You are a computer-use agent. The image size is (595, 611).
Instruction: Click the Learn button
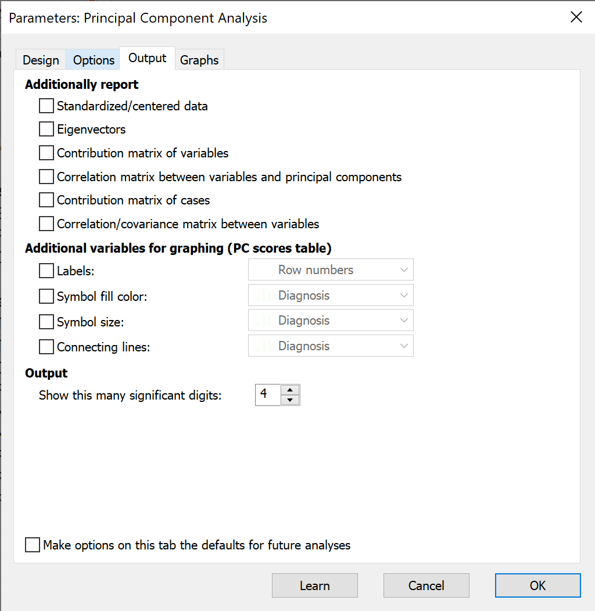tap(315, 585)
